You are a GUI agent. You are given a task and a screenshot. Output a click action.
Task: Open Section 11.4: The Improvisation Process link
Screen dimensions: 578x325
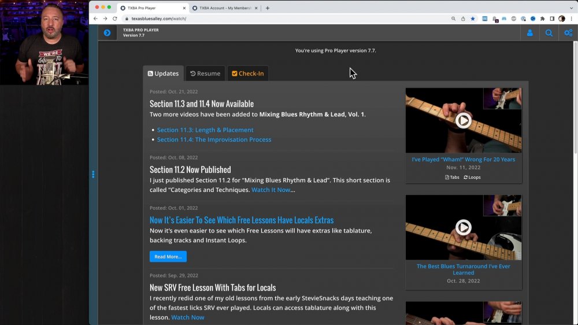pos(214,139)
